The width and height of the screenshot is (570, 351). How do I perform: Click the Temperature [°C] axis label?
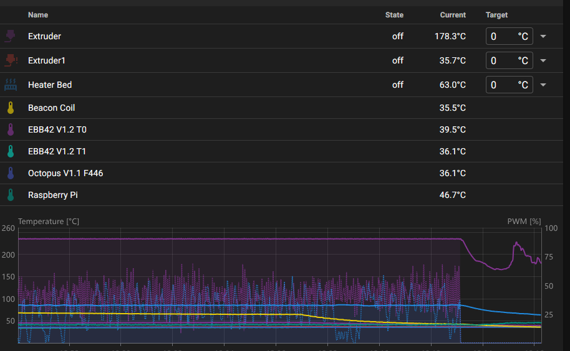point(49,221)
